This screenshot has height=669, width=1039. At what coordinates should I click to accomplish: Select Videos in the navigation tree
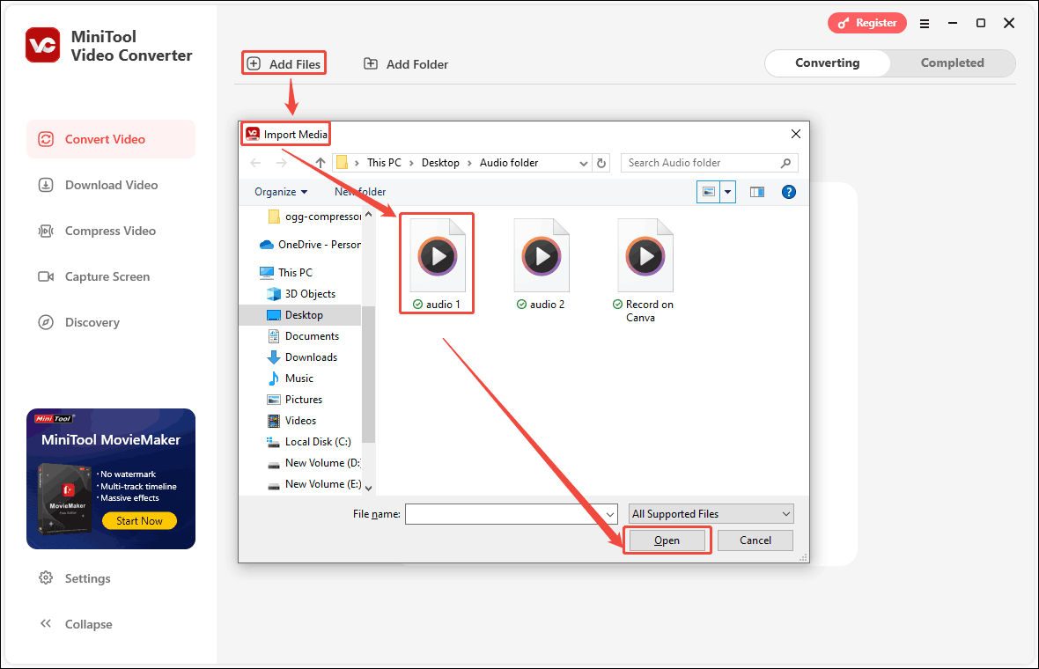pos(292,421)
